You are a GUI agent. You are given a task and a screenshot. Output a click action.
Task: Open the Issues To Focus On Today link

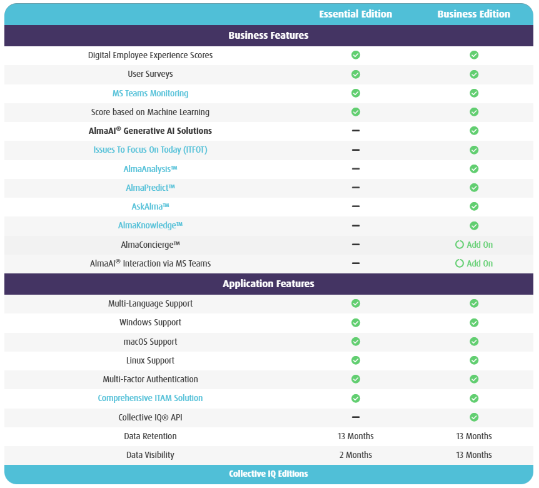150,150
